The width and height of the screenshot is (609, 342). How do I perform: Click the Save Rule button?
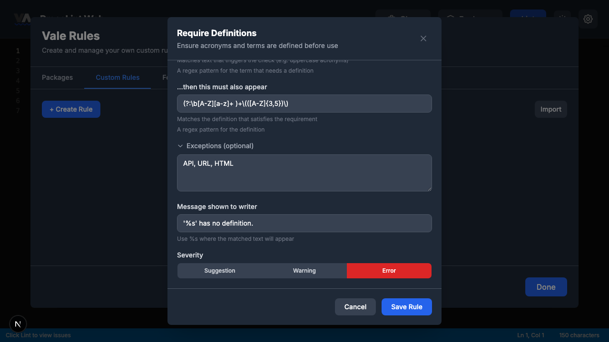(x=406, y=306)
